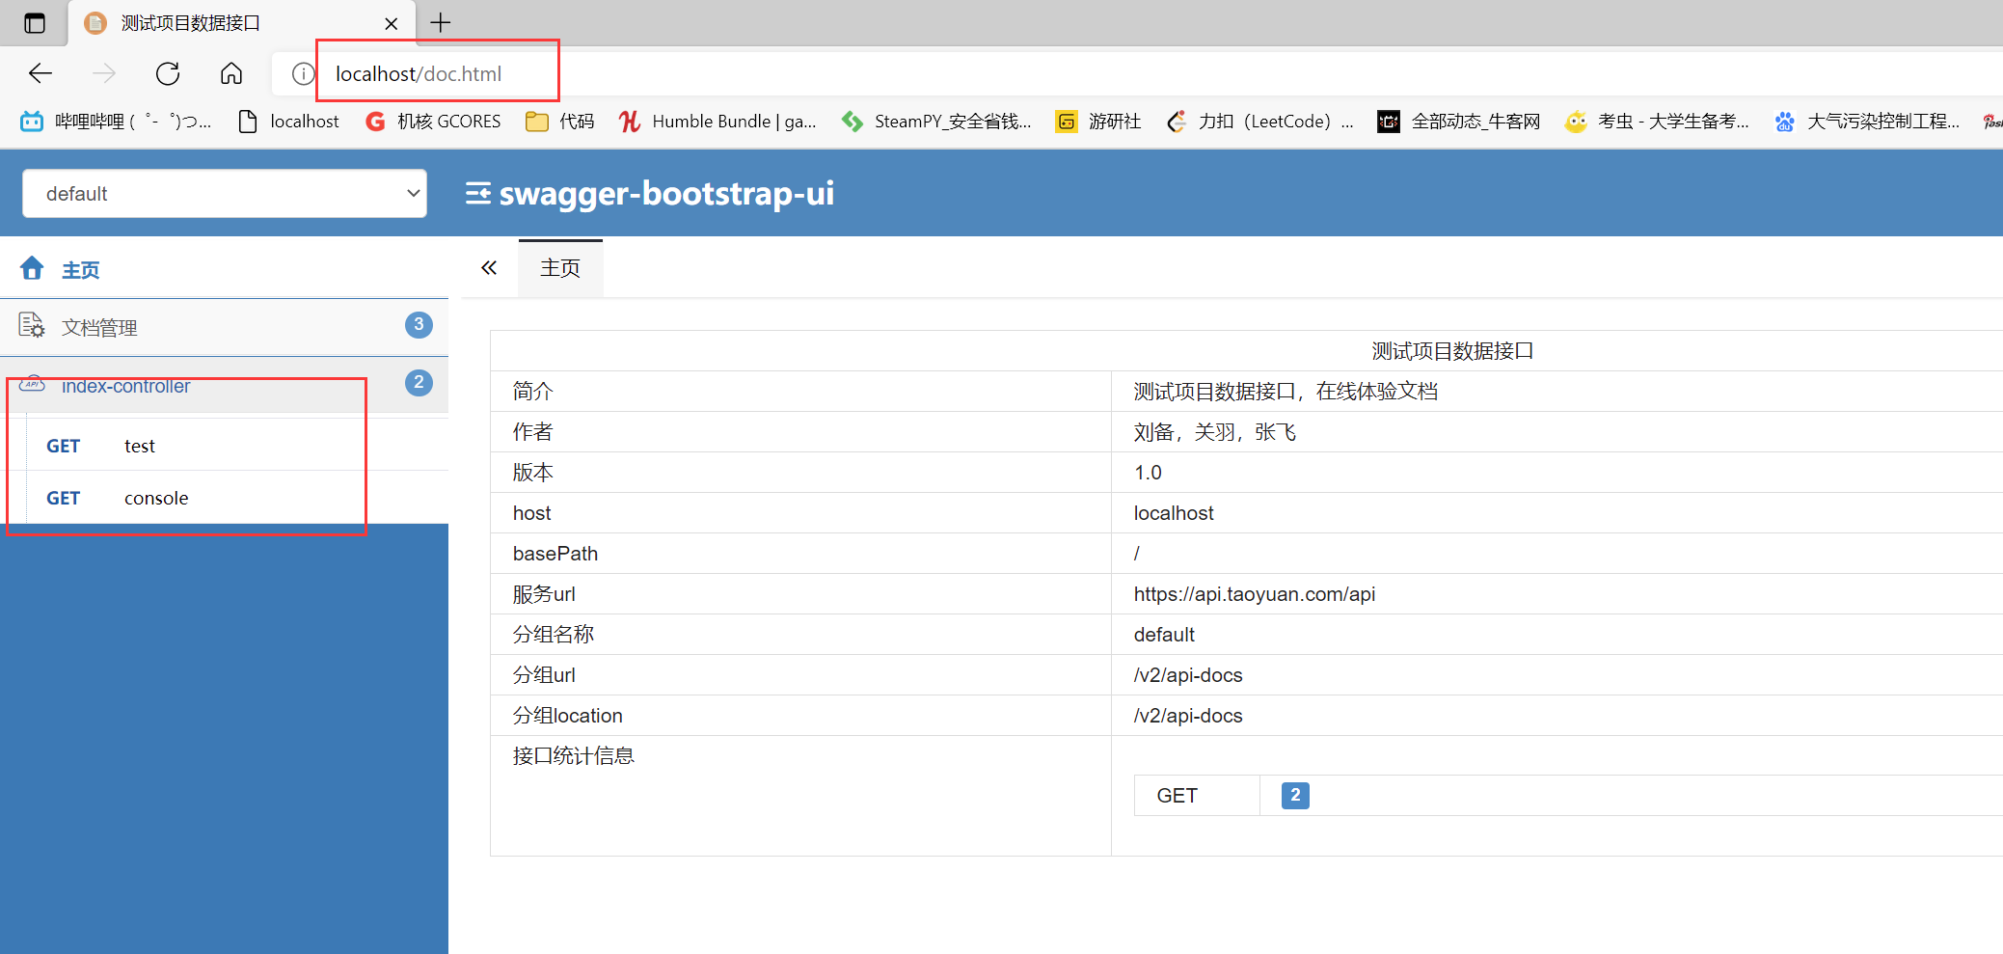The height and width of the screenshot is (954, 2003).
Task: Collapse sidebar with double-chevron icon
Action: (489, 268)
